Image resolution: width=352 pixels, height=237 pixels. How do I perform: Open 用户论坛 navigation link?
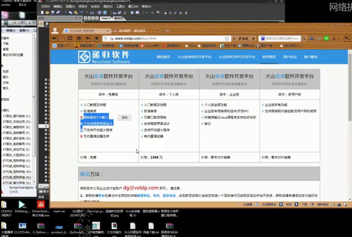click(x=290, y=57)
